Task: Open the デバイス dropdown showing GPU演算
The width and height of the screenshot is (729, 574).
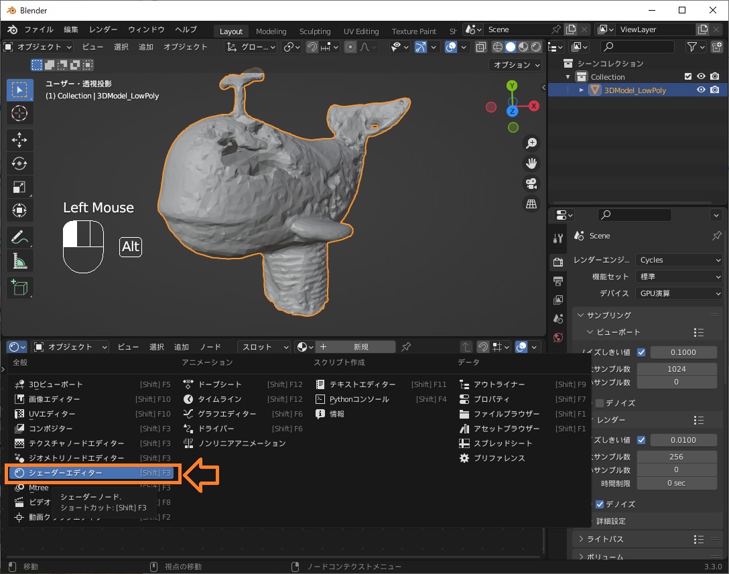Action: (x=679, y=293)
